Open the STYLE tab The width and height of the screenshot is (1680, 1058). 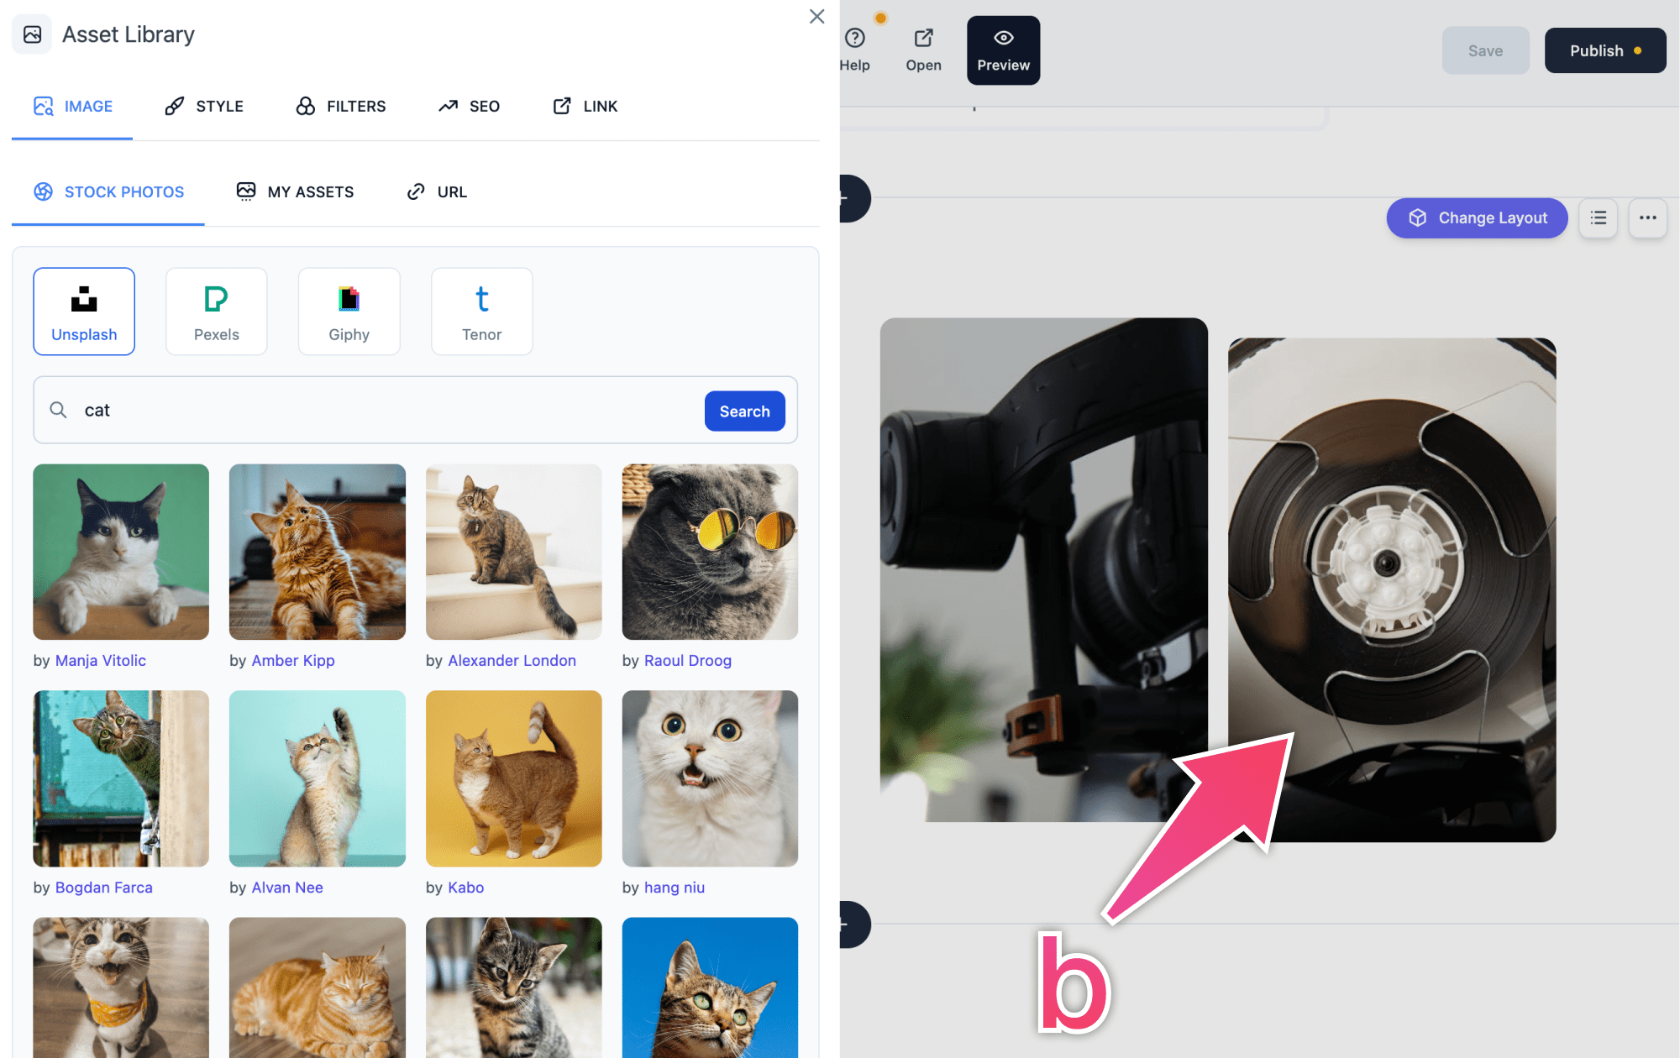pyautogui.click(x=204, y=107)
